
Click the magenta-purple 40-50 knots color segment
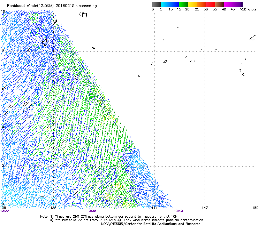click(x=233, y=4)
